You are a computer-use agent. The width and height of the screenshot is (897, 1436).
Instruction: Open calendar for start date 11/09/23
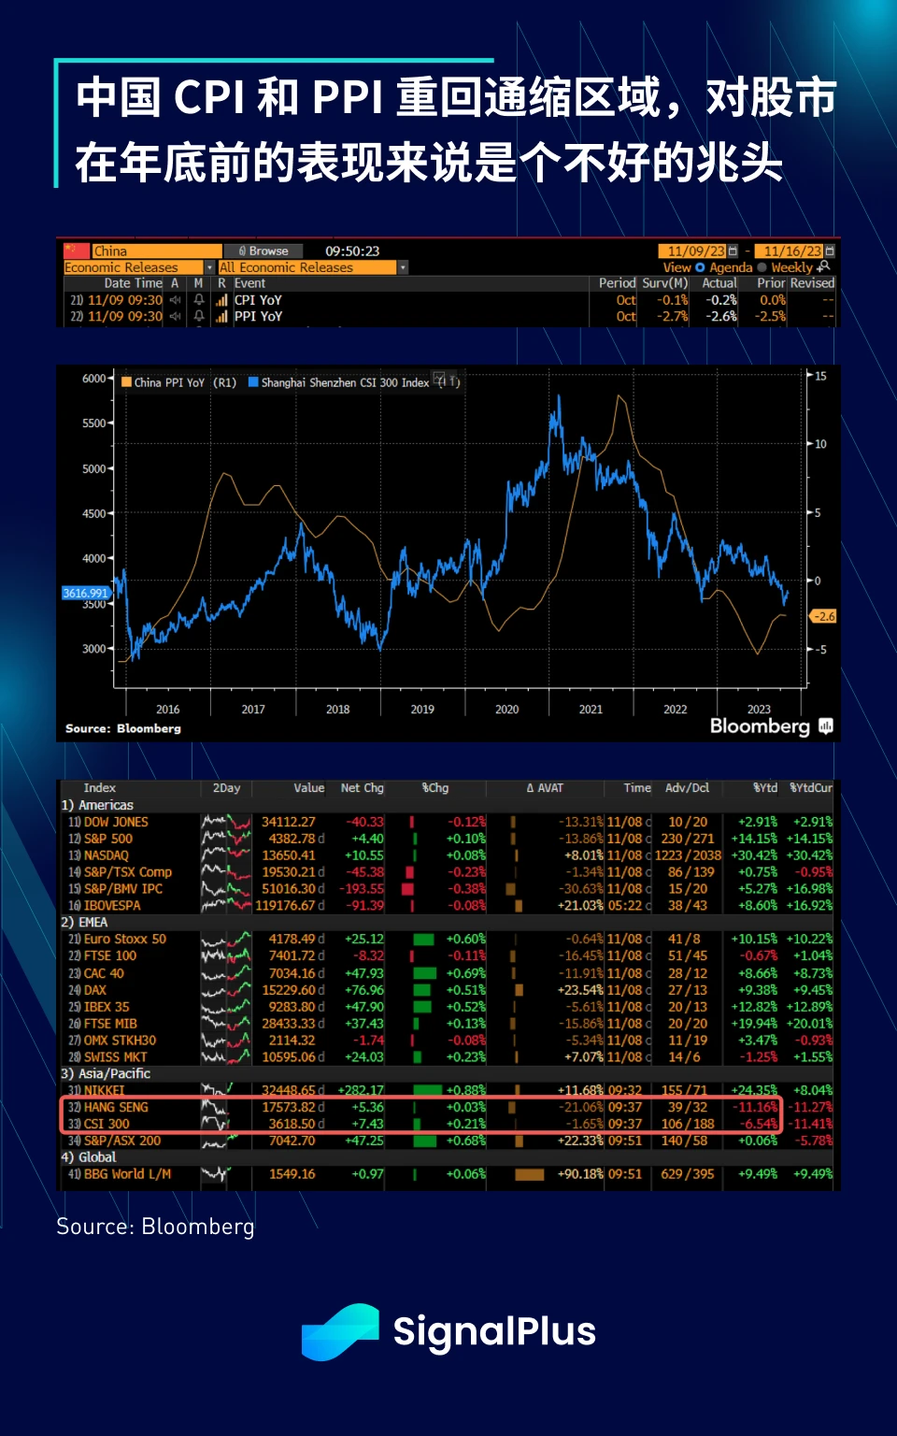[x=733, y=251]
